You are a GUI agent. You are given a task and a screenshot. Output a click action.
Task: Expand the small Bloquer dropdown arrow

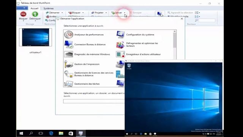coord(83,13)
